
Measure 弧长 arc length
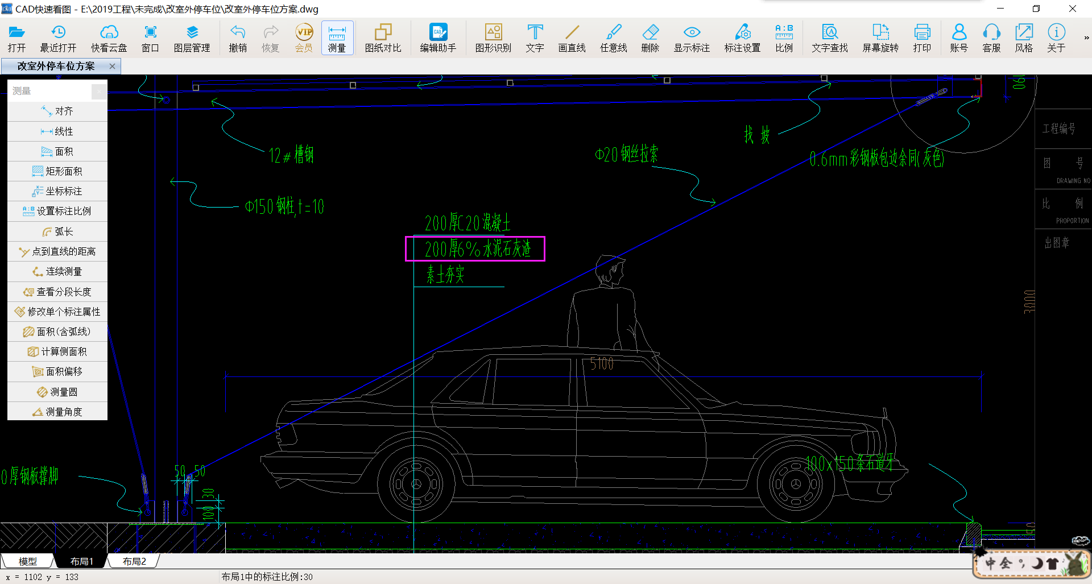coord(57,231)
